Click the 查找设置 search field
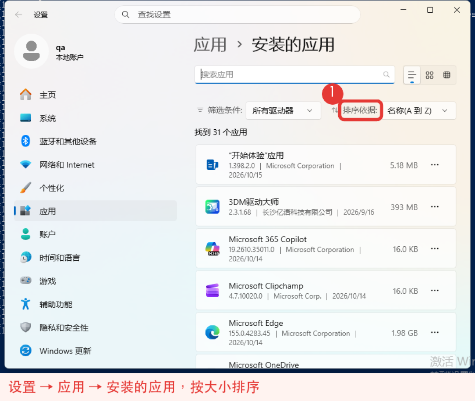The width and height of the screenshot is (475, 401). point(237,15)
